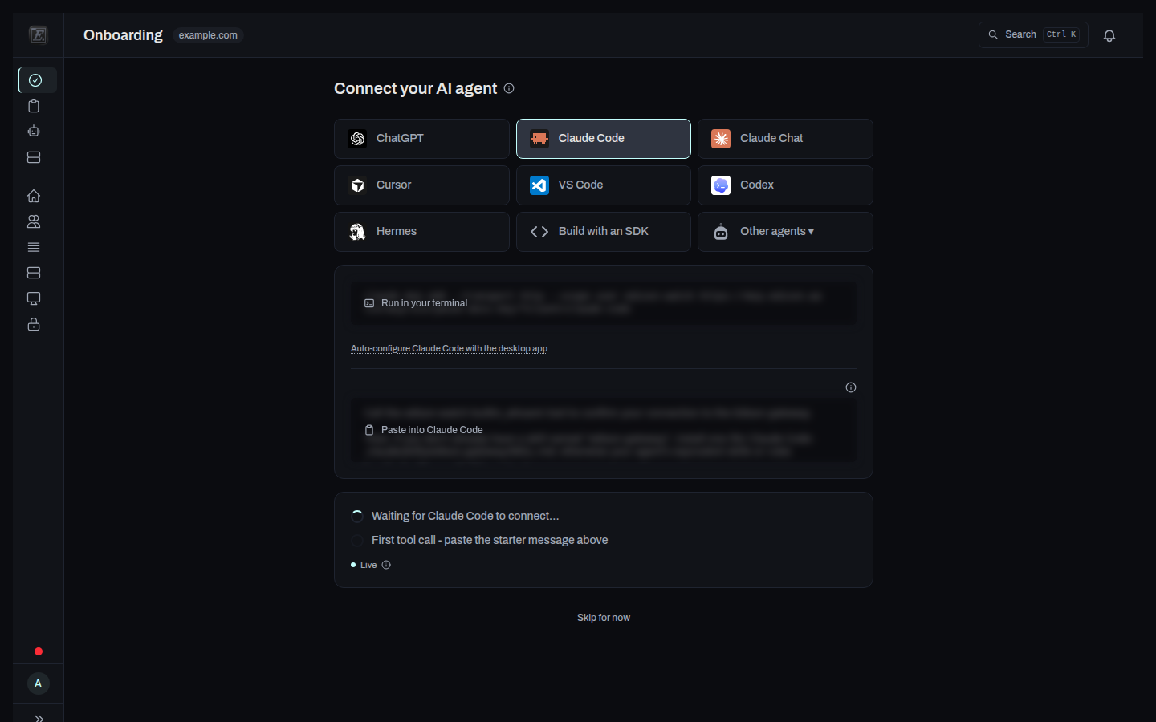Open the robot agents sidebar icon
1156x722 pixels.
pyautogui.click(x=34, y=132)
